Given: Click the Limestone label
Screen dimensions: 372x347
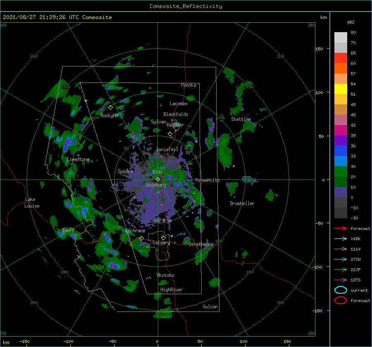Looking at the screenshot, I should 78,159.
